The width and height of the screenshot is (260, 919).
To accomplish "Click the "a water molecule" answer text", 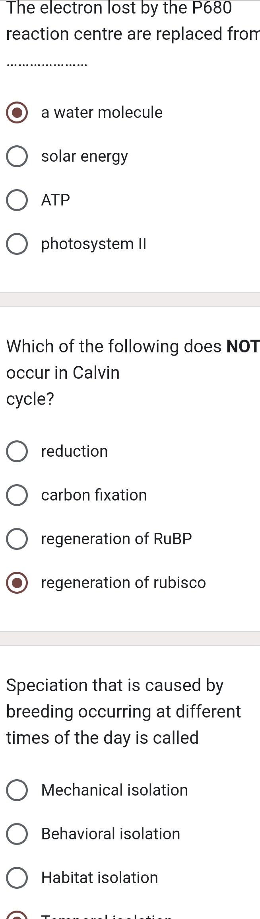I will pyautogui.click(x=101, y=112).
